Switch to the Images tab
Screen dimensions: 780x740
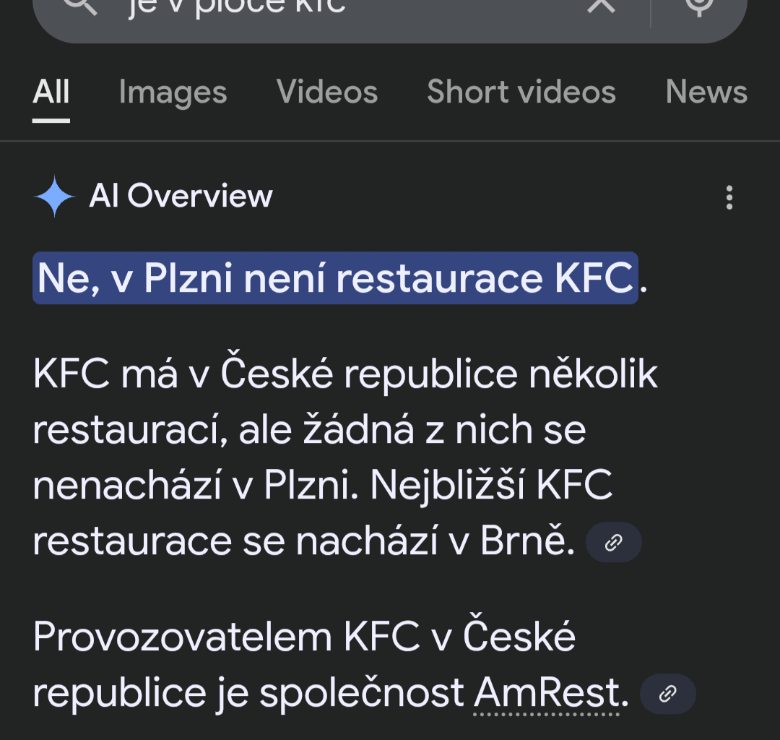[x=173, y=92]
